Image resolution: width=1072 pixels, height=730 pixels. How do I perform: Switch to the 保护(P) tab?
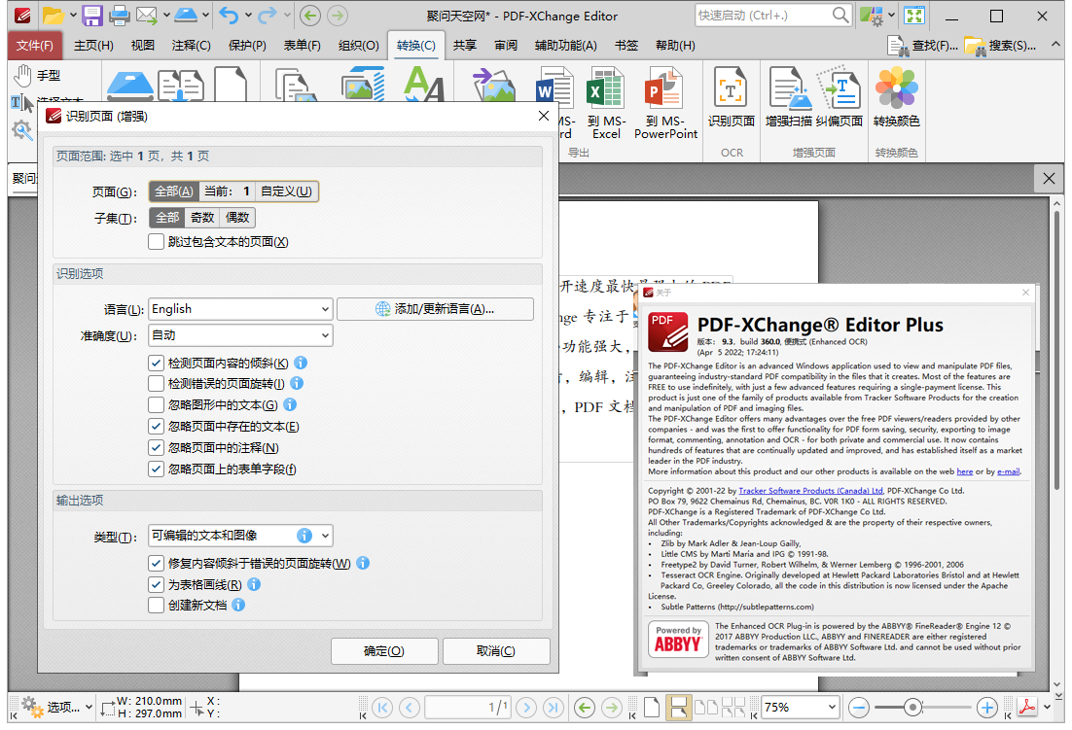click(247, 45)
